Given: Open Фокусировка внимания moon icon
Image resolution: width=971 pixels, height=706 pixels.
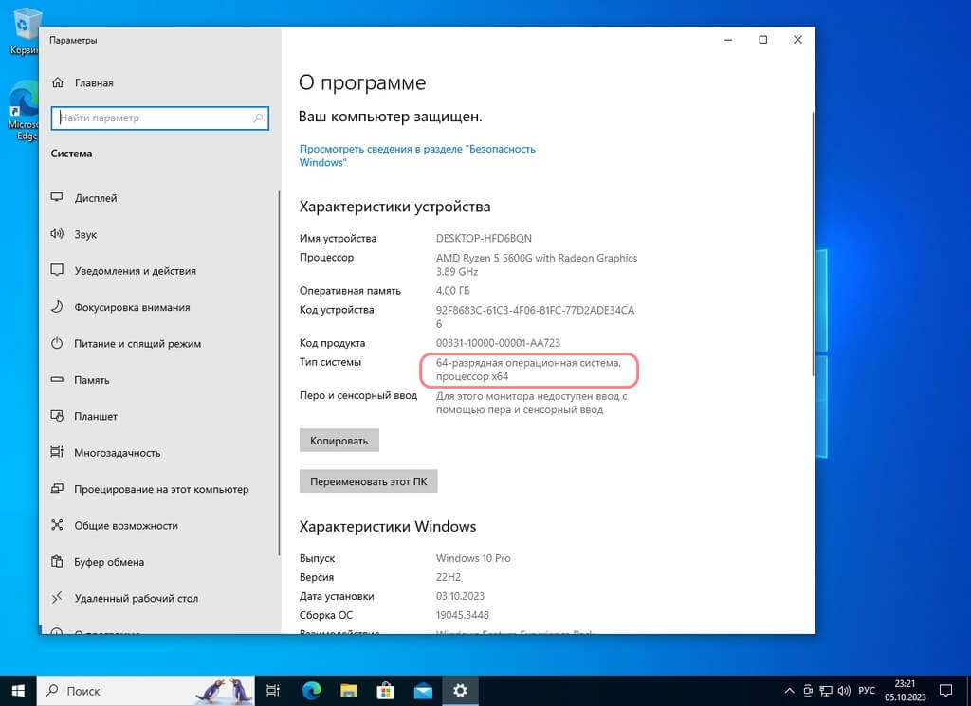Looking at the screenshot, I should pos(57,307).
